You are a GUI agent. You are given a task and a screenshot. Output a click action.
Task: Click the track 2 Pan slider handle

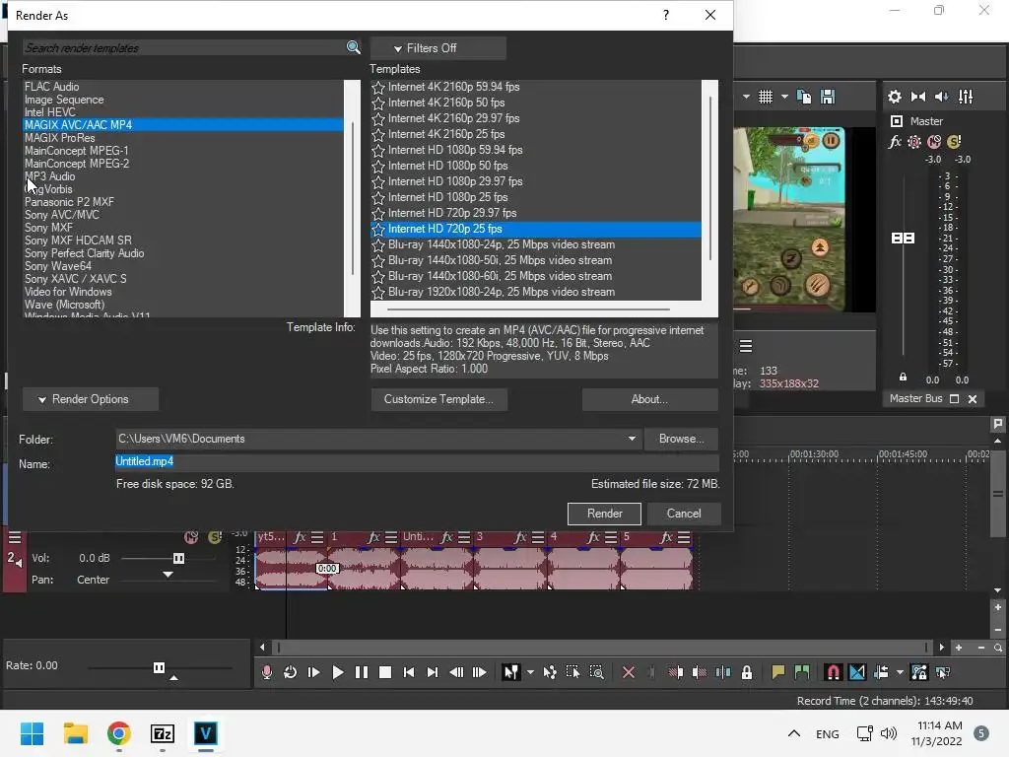click(x=168, y=575)
